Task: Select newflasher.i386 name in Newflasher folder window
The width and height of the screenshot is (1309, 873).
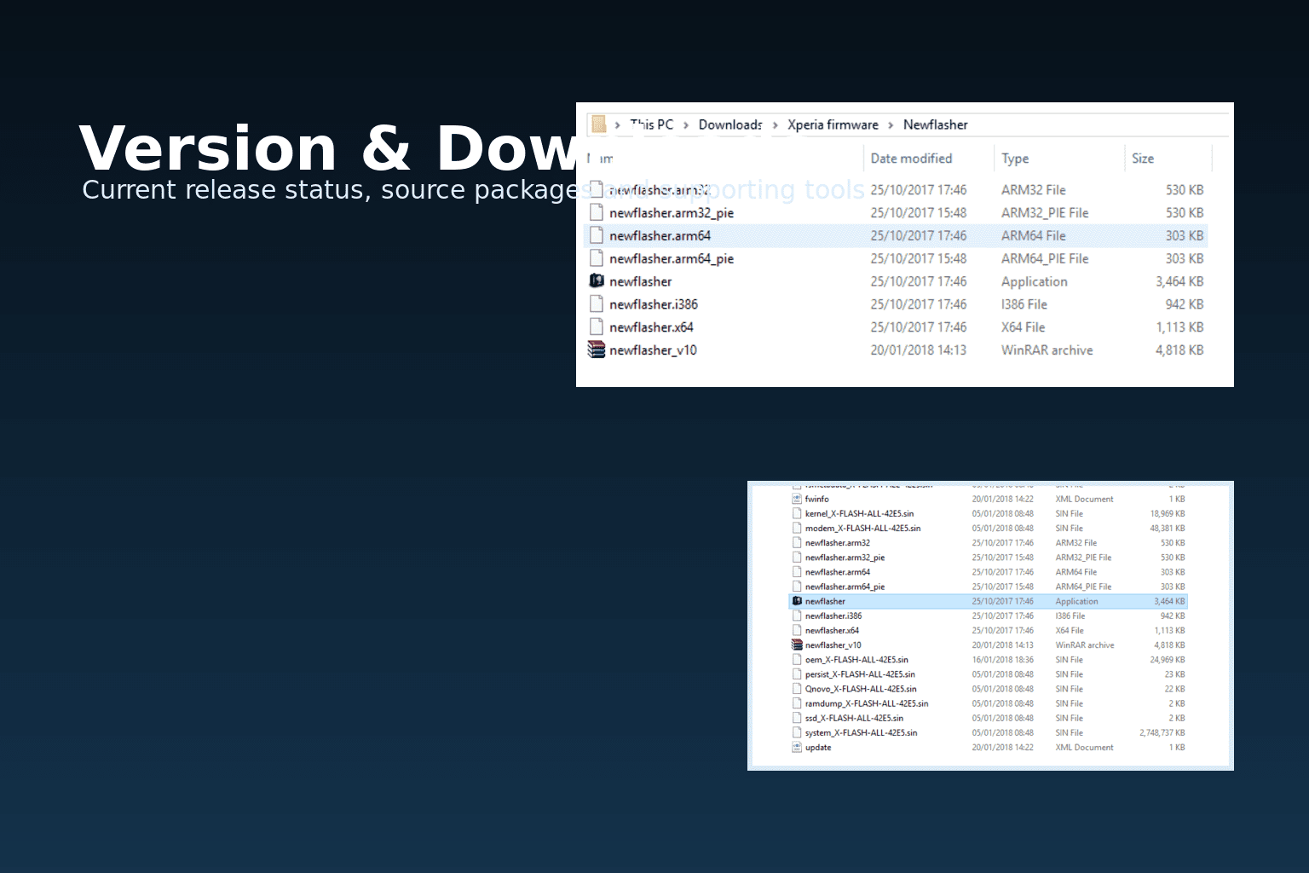Action: [654, 304]
